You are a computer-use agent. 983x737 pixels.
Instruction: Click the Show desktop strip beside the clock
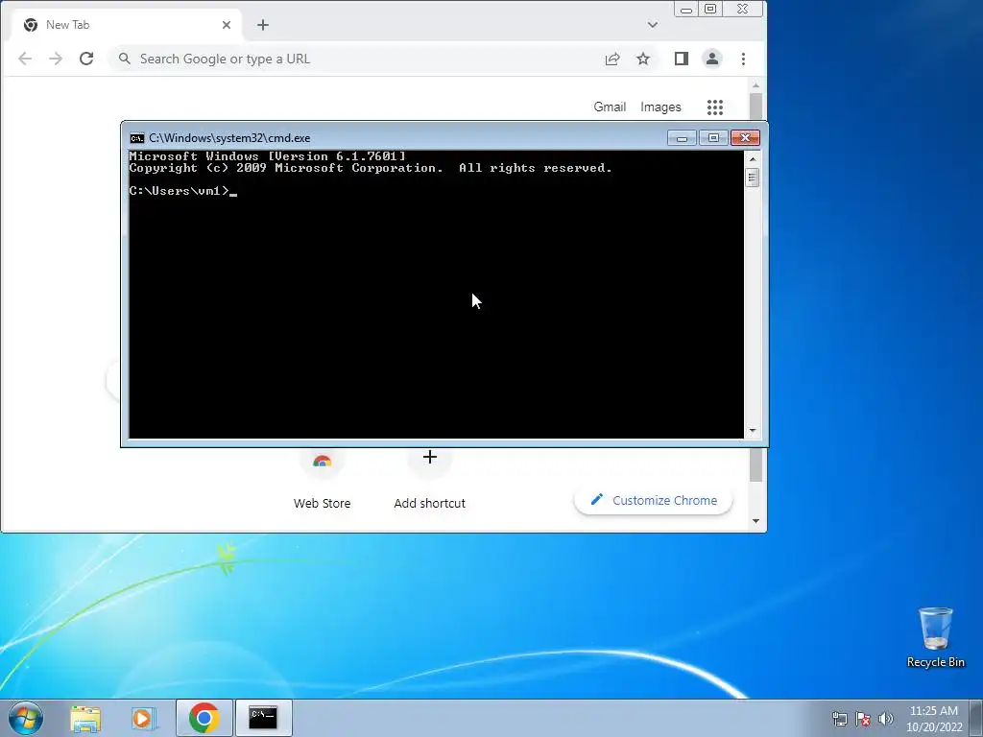[x=976, y=718]
